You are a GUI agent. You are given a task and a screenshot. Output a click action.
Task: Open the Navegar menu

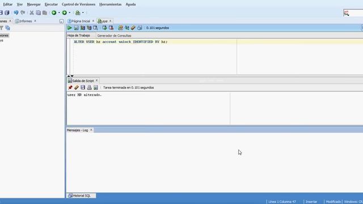pos(33,5)
